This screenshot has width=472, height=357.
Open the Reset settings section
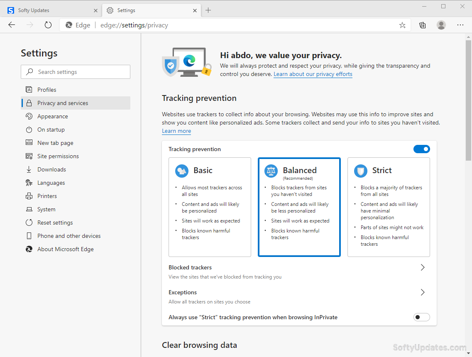[x=76, y=223]
